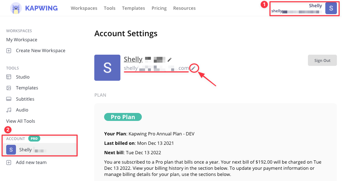The width and height of the screenshot is (342, 181).
Task: Open the Tools menu in the navbar
Action: click(x=110, y=8)
